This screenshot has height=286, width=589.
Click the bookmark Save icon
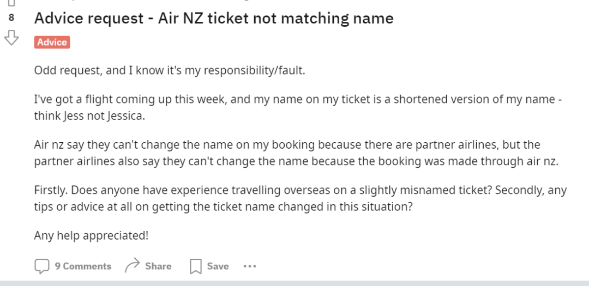click(195, 266)
